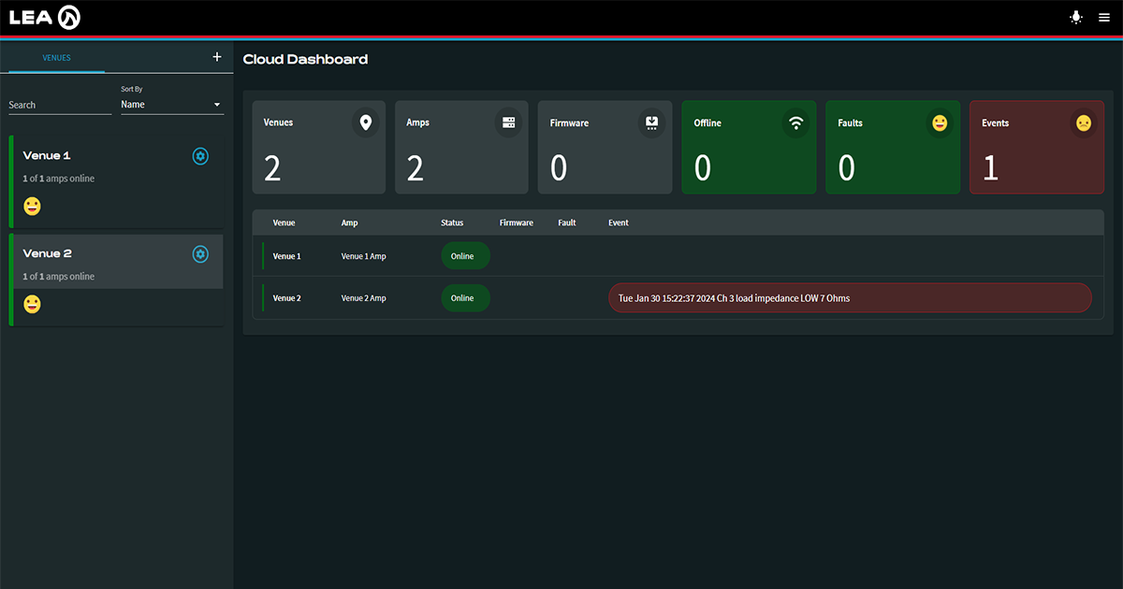
Task: Select Venue 1 in the sidebar
Action: pos(94,168)
